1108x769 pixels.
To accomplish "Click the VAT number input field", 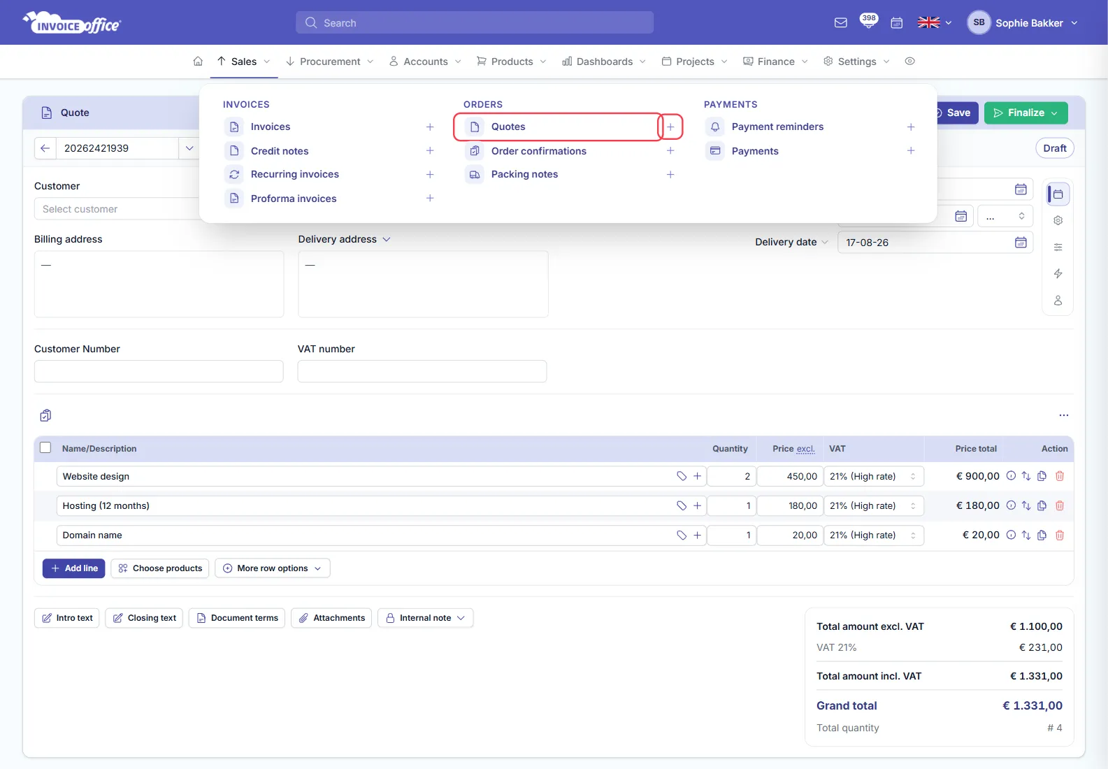I will pyautogui.click(x=422, y=371).
